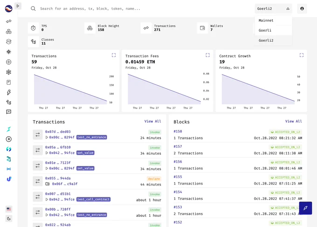The height and width of the screenshot is (227, 317).
Task: Click the '2 Transactions' text under block #157
Action: [188, 153]
